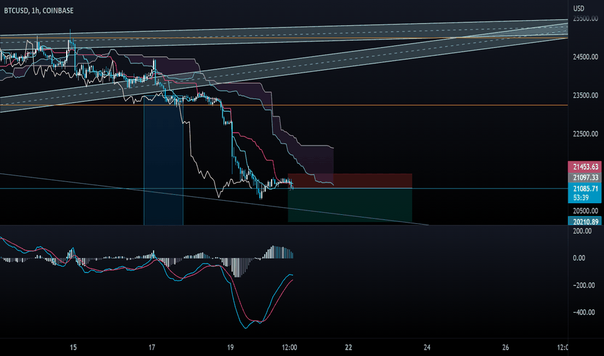Click the 200.00 MACD axis label
The image size is (604, 356).
coord(582,231)
